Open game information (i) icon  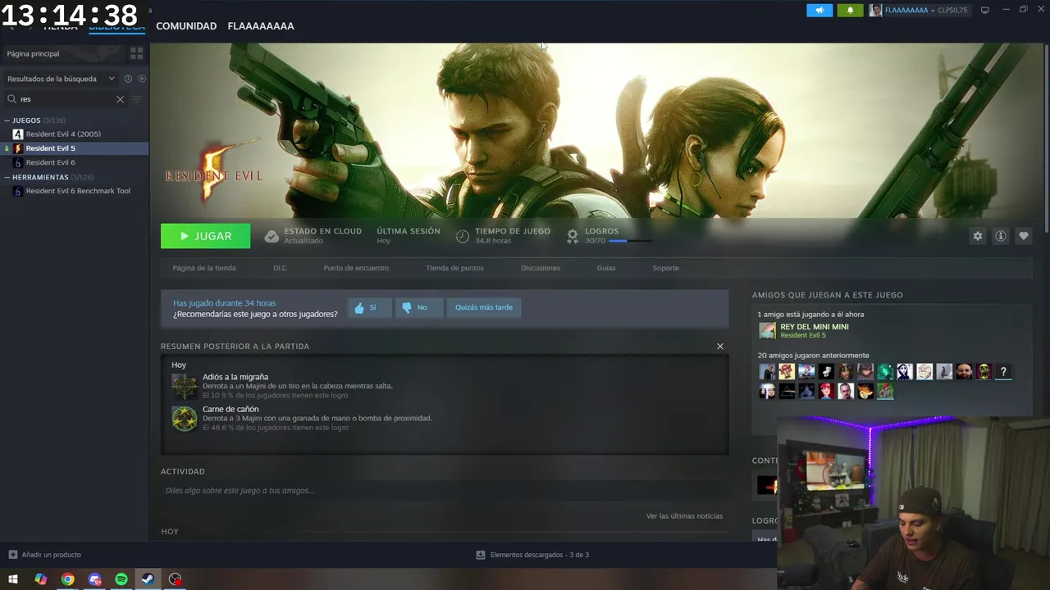1000,236
